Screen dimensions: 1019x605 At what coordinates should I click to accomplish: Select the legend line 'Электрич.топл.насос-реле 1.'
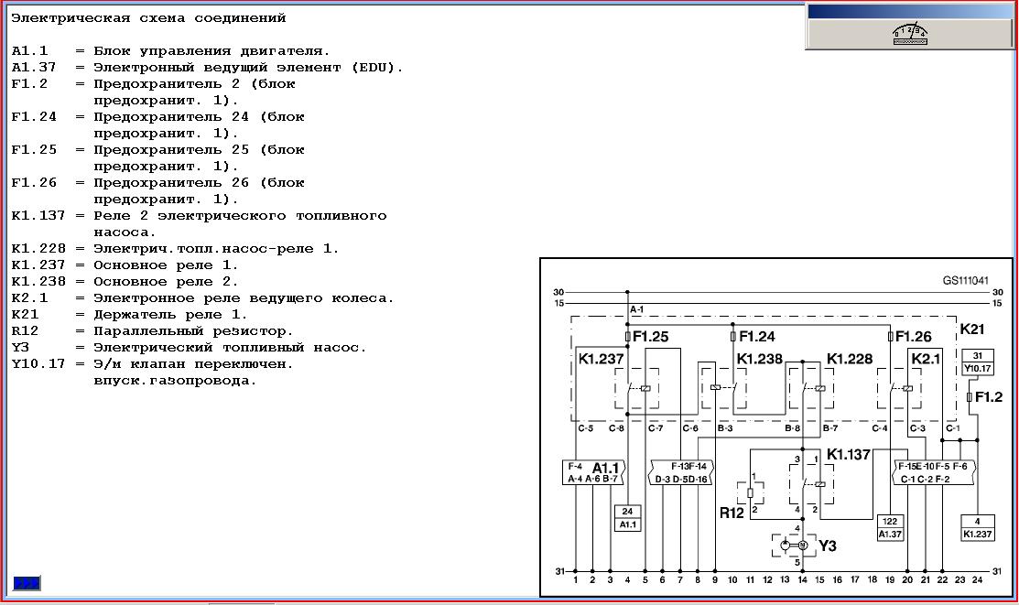216,249
